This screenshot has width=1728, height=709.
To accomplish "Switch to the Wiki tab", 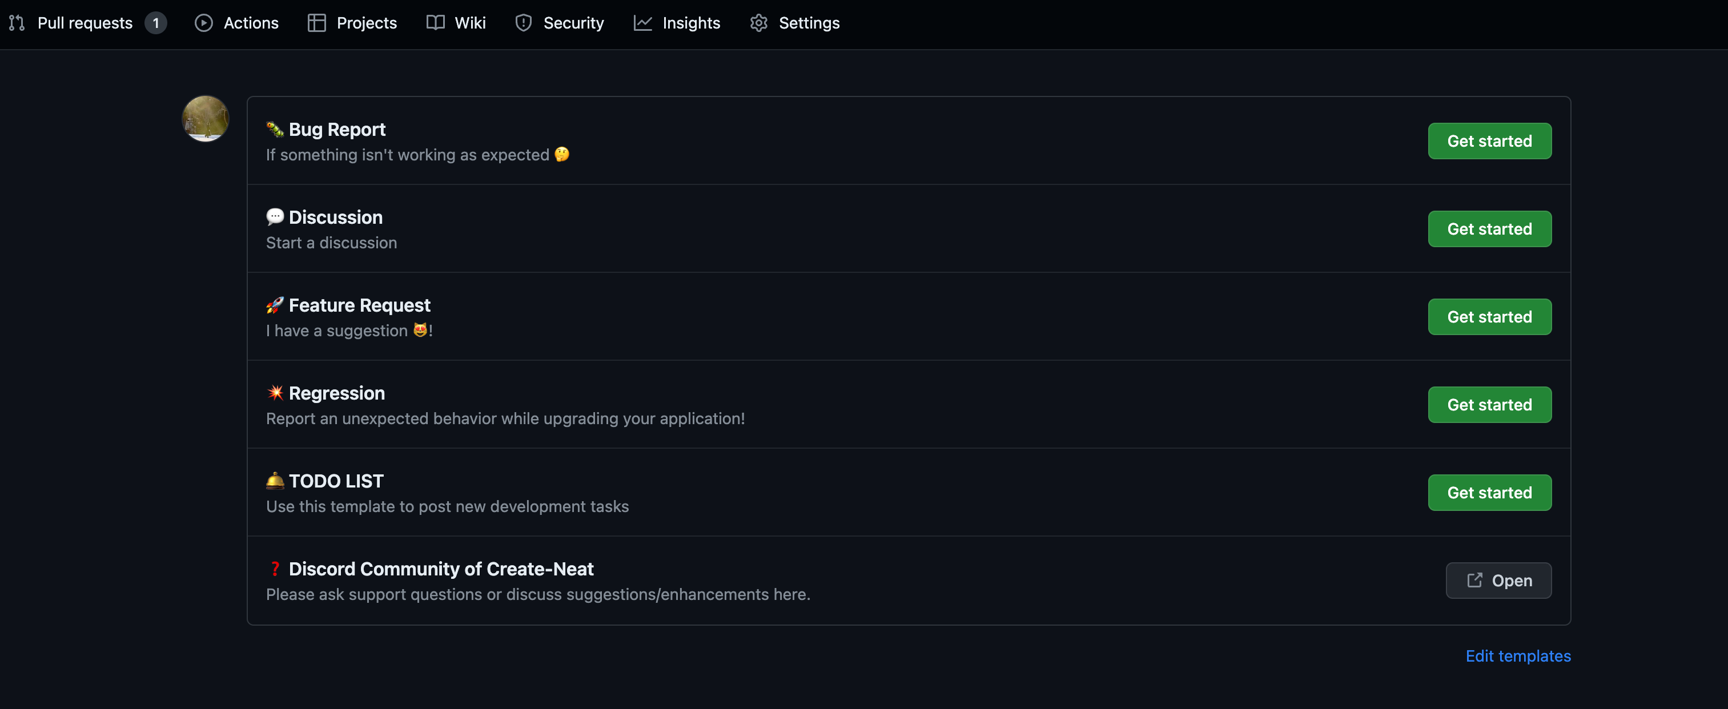I will (469, 23).
